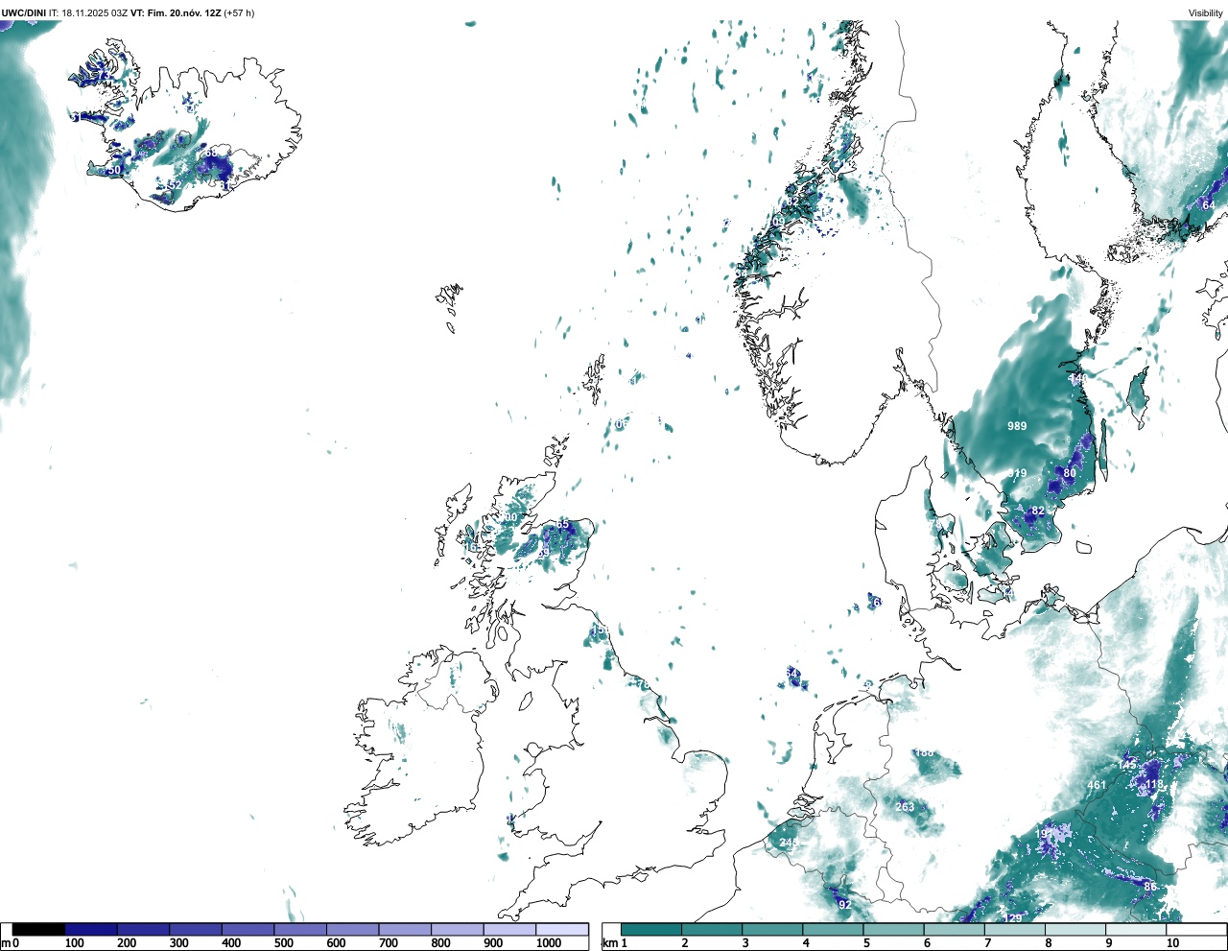Select the 'VT: Fim. 20.nóv. 12Z' valid time text

tap(176, 12)
